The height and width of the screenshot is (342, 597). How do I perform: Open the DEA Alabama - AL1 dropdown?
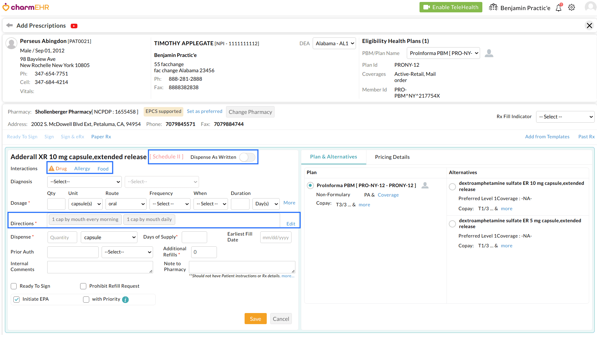pos(334,44)
